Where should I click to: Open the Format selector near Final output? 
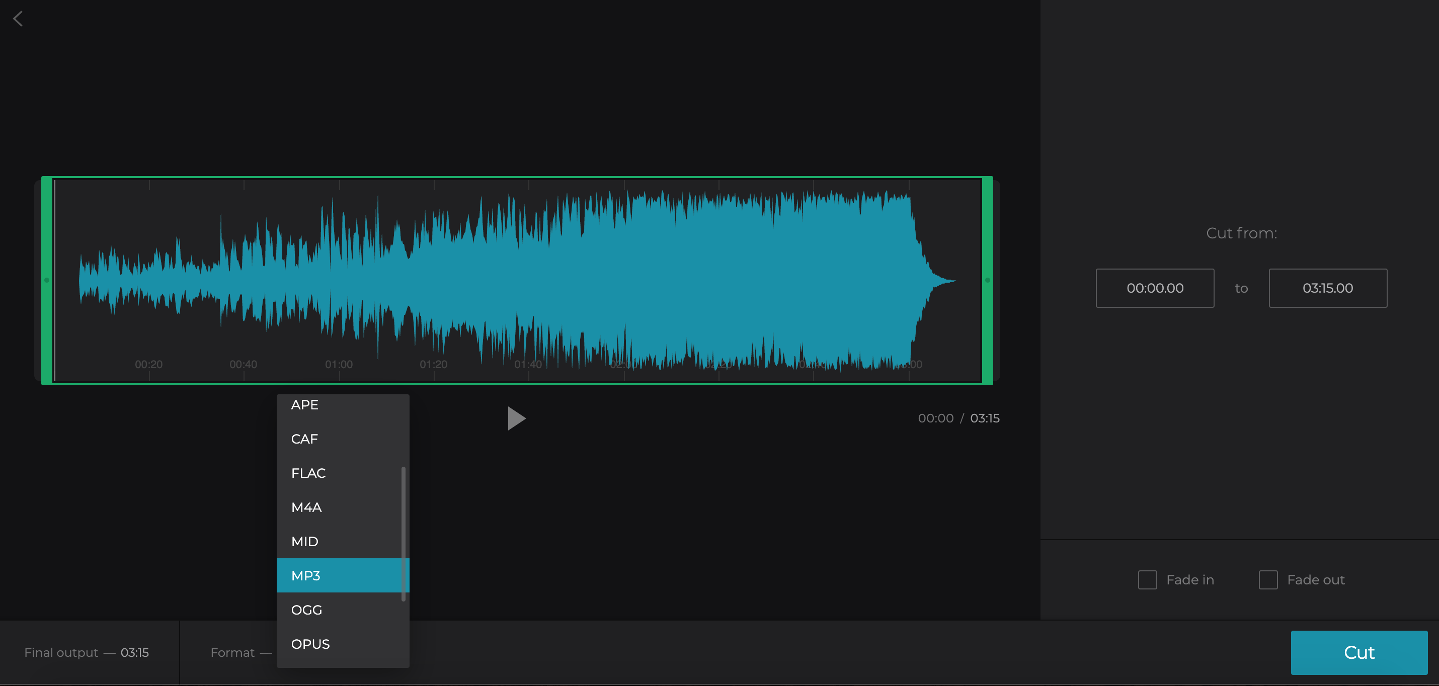(240, 652)
